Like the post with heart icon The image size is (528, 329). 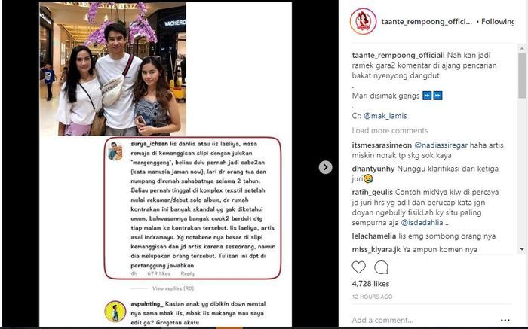358,267
